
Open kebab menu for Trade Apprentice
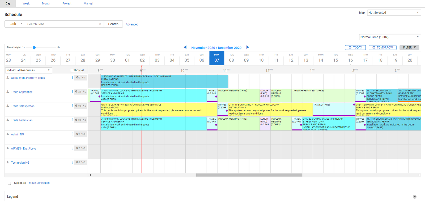point(72,92)
